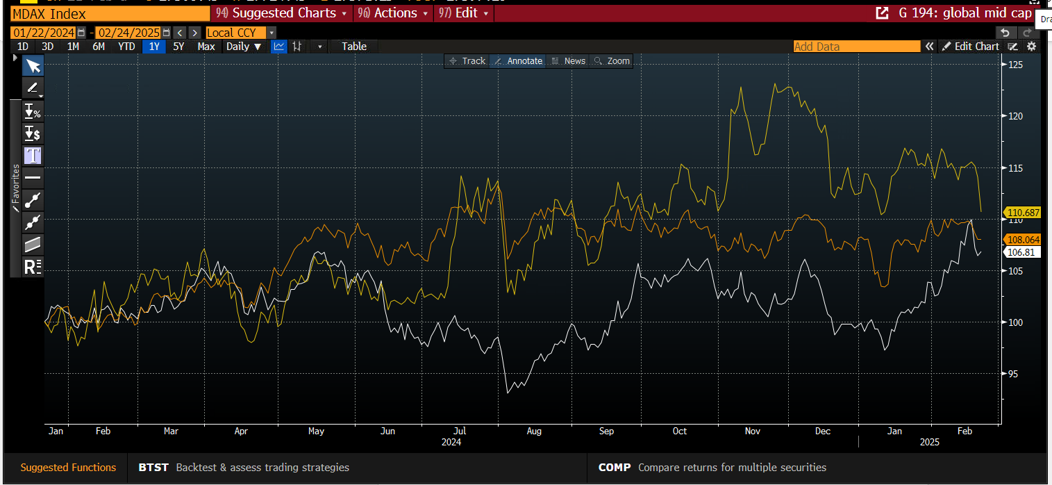Open the Actions menu
1052x485 pixels.
click(396, 13)
